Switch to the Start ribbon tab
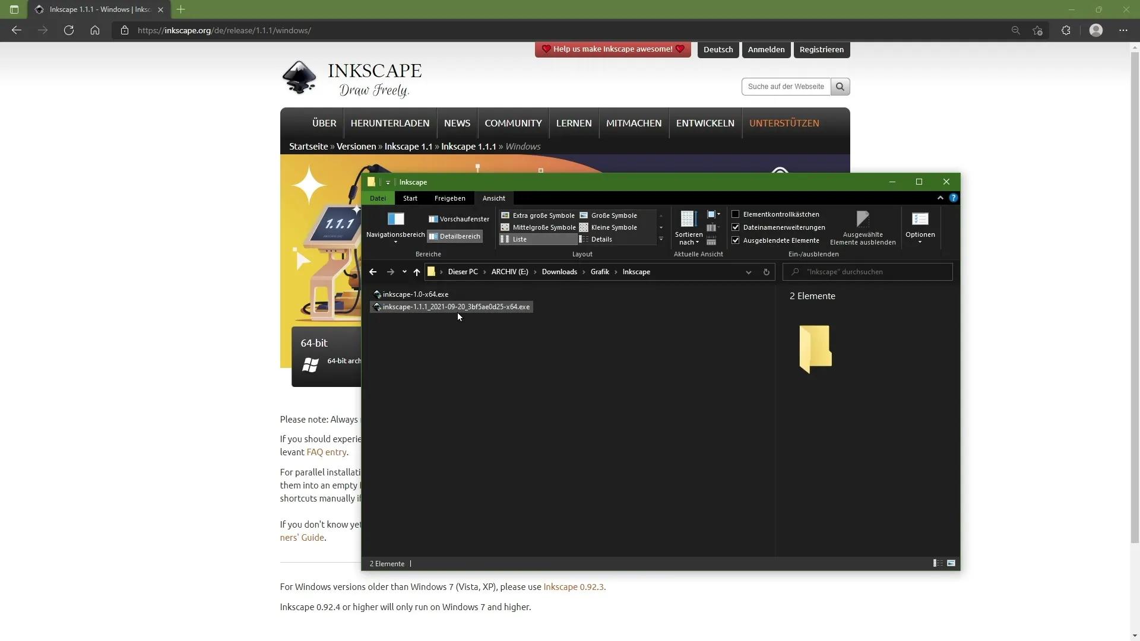Image resolution: width=1140 pixels, height=641 pixels. (x=410, y=198)
